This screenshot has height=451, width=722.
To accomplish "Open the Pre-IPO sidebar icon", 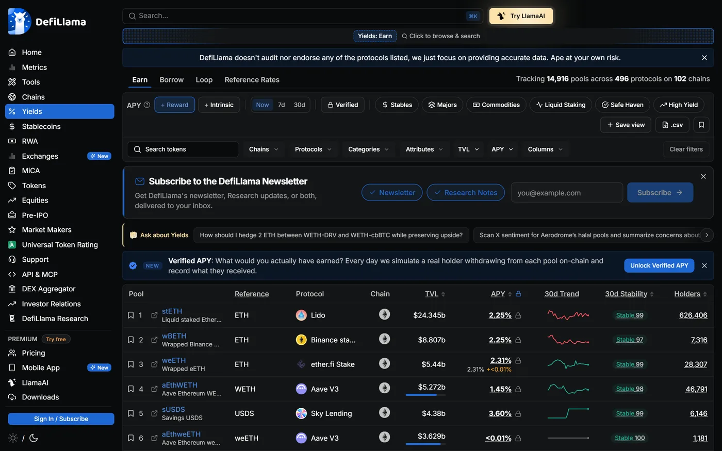I will tap(12, 215).
